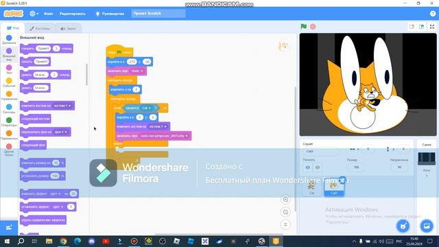The image size is (439, 247).
Task: Open backdrop dropdown in 'переключить фон на' block
Action: click(x=61, y=132)
